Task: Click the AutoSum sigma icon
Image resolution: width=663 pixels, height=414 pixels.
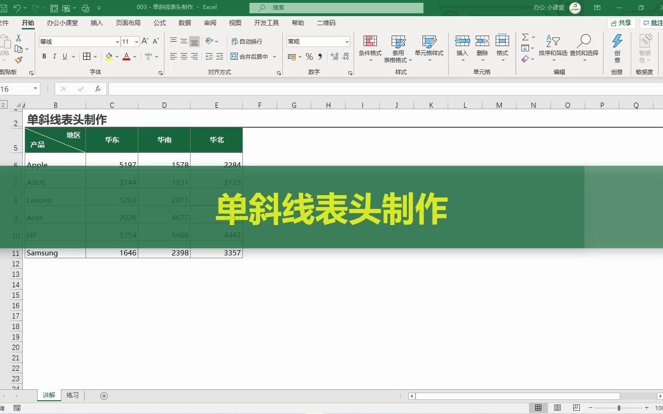Action: (525, 37)
